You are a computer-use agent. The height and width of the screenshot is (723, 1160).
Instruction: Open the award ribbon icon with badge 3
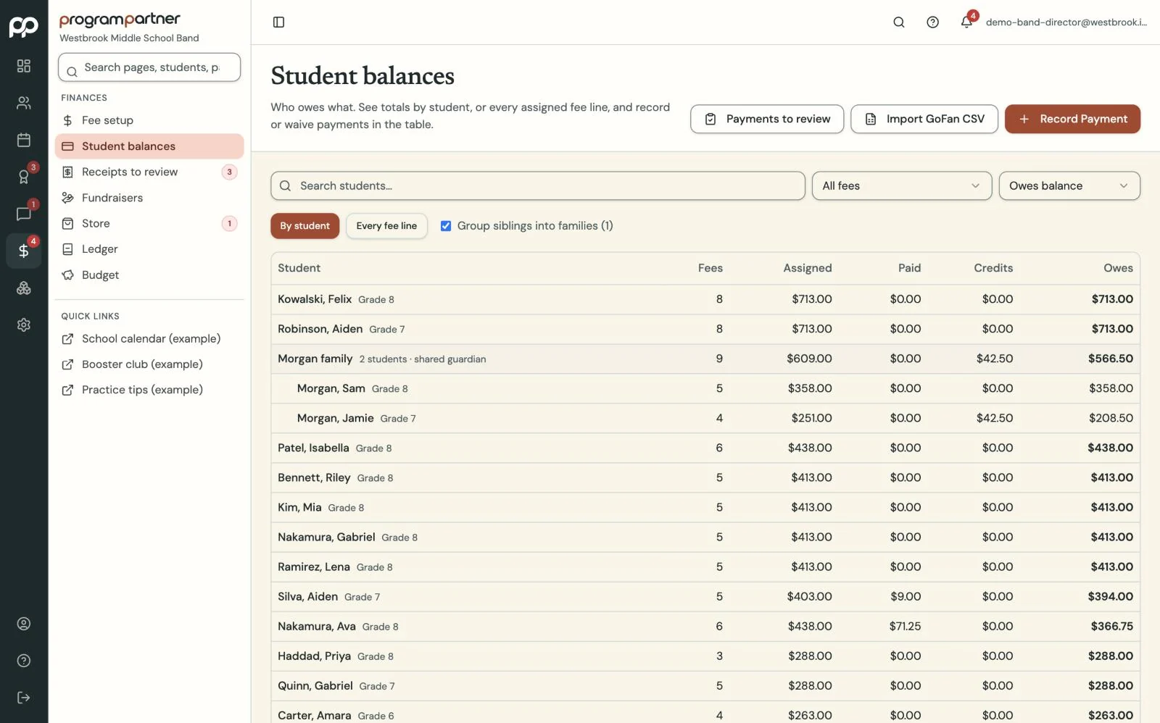[24, 177]
